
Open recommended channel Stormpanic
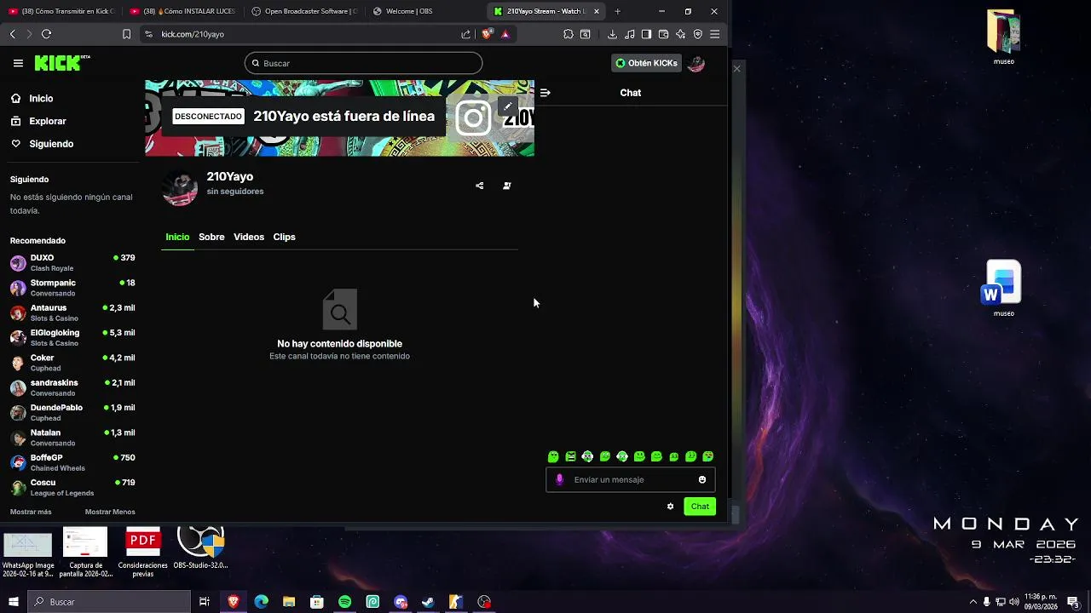72,288
